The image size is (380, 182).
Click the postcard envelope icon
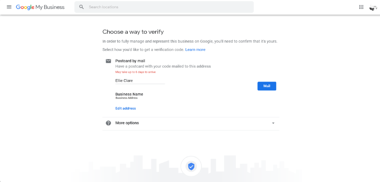click(108, 61)
